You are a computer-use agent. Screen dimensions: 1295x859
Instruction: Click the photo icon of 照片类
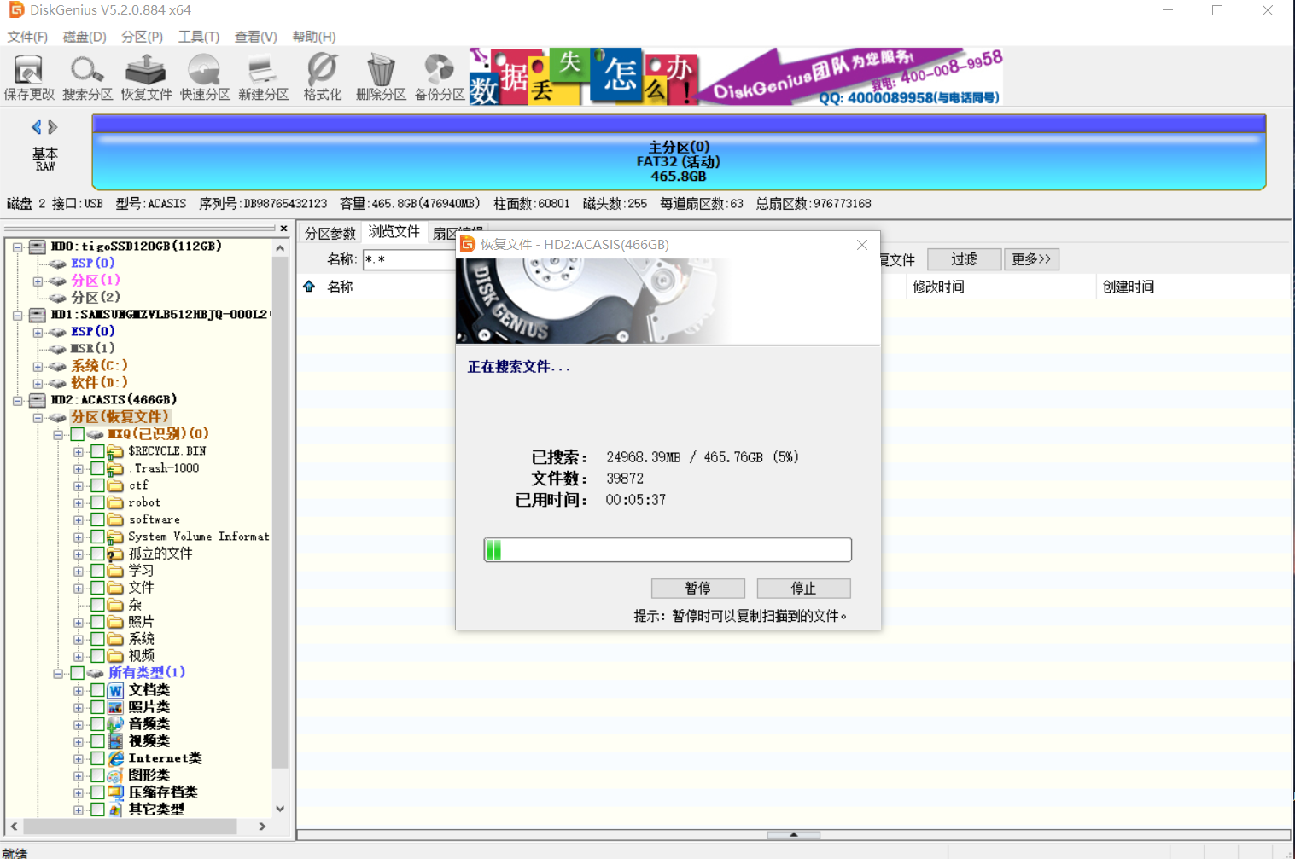point(115,707)
